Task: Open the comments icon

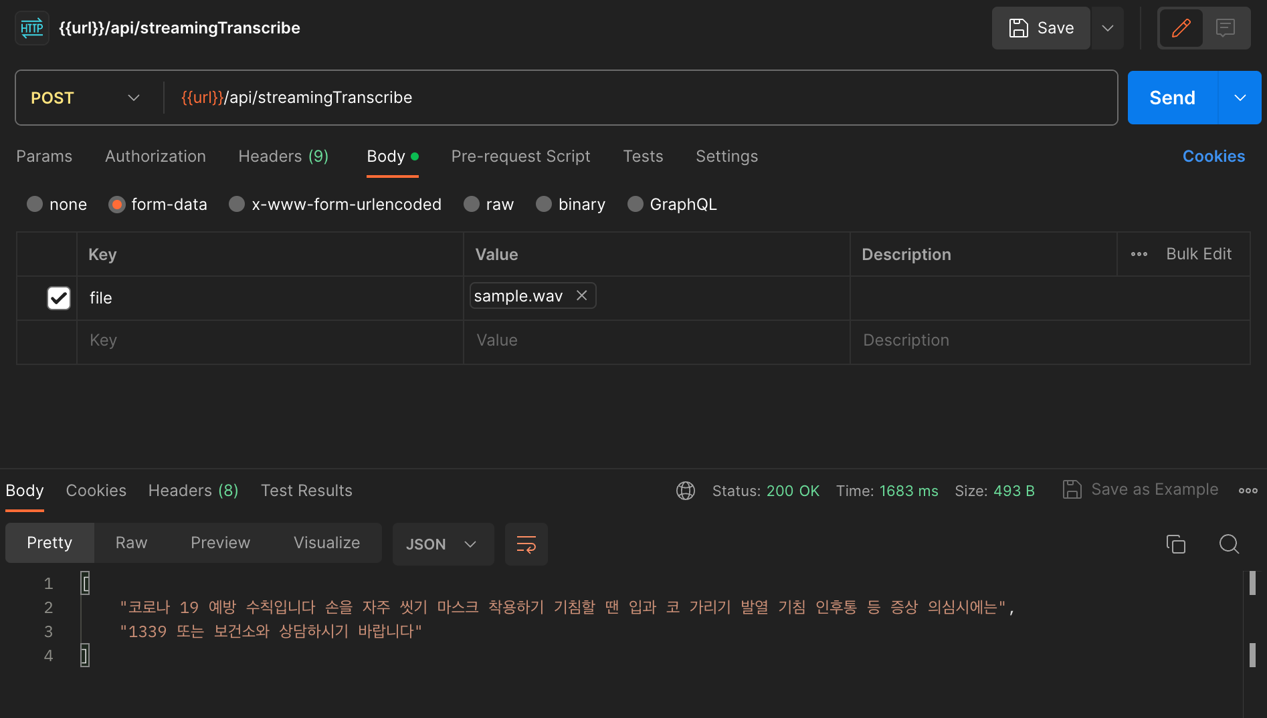Action: click(1226, 28)
